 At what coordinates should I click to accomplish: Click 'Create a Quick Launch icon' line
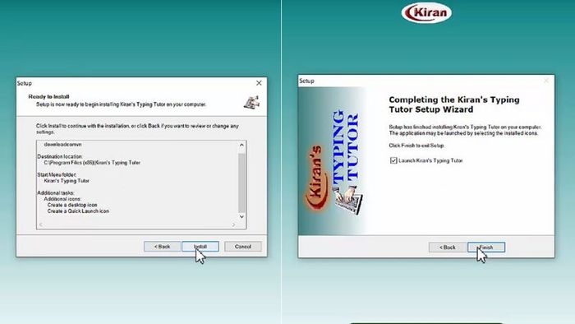tap(78, 211)
